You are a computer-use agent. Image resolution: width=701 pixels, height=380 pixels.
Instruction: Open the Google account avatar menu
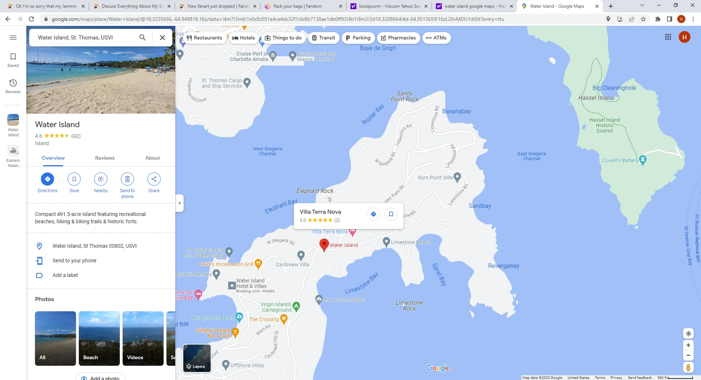(685, 37)
